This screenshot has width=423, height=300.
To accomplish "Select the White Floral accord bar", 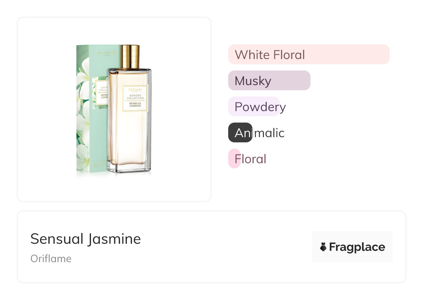I will click(x=309, y=55).
